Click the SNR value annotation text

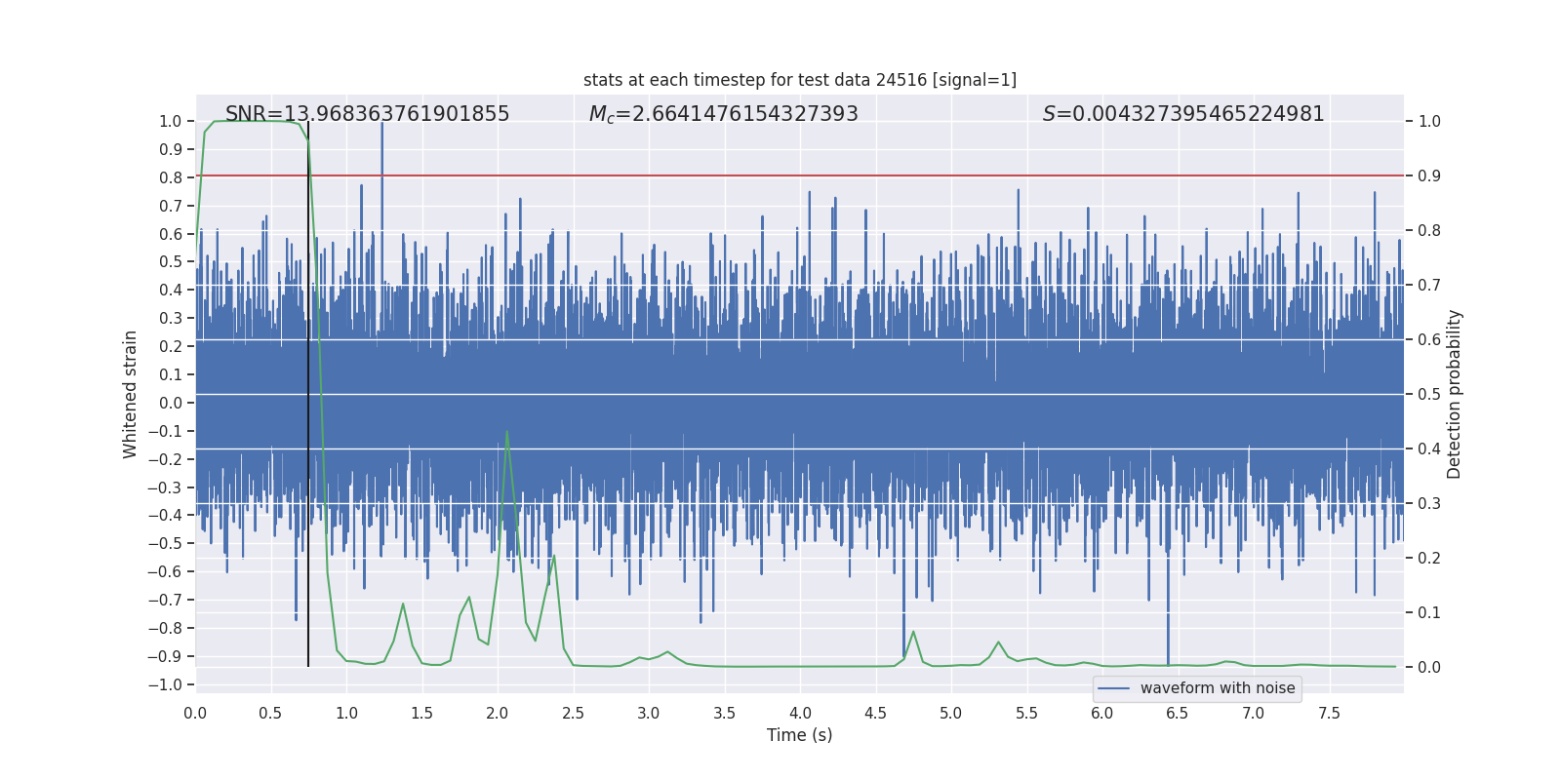coord(367,114)
